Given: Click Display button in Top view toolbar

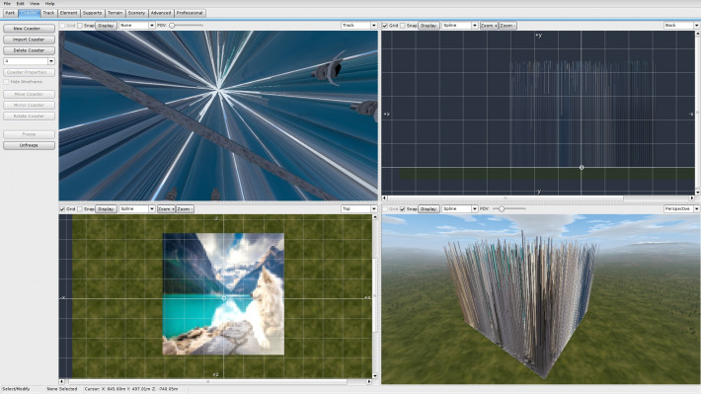Looking at the screenshot, I should [x=106, y=209].
